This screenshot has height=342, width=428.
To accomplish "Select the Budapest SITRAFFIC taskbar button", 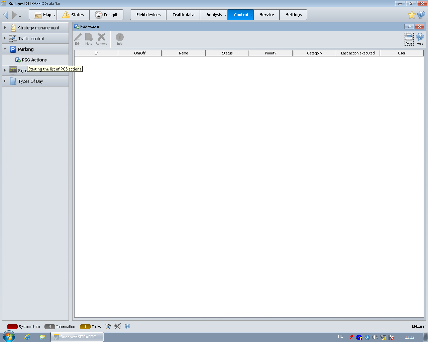I will (77, 337).
